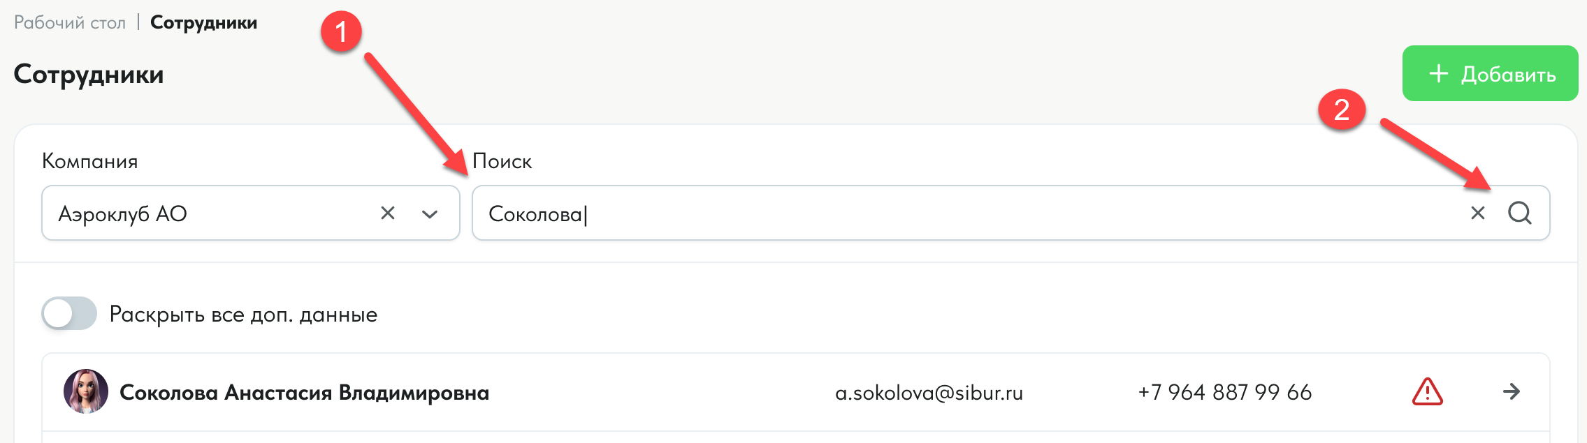Clear the selected company Аэроклуб АО
This screenshot has width=1587, height=443.
[x=388, y=213]
